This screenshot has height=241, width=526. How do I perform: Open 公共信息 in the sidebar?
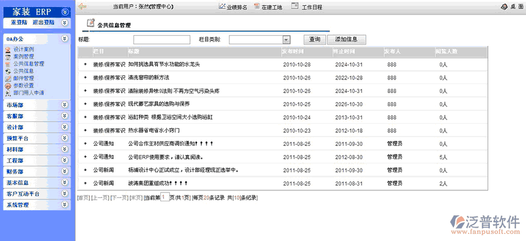[x=23, y=71]
